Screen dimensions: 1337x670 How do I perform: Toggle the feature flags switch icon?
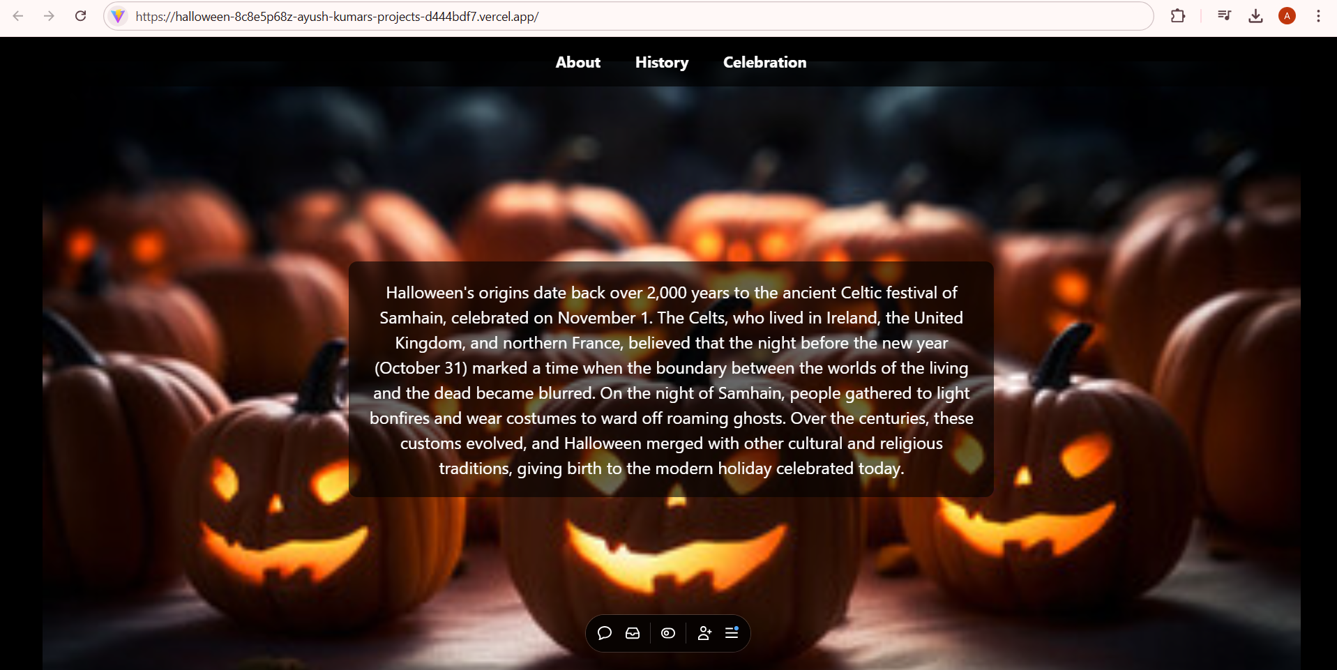point(668,633)
